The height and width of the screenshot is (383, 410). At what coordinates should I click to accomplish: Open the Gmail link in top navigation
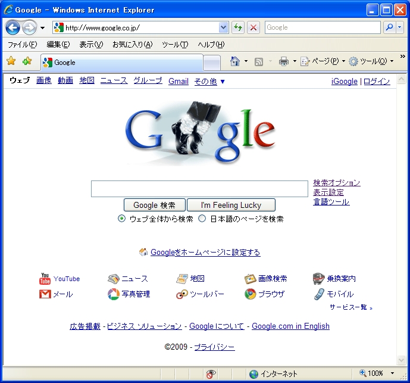pos(179,81)
